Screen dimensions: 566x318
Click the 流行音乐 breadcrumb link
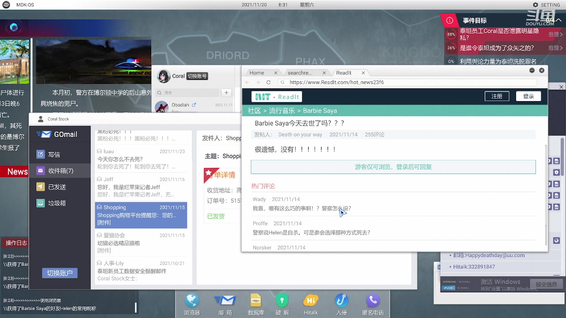pyautogui.click(x=282, y=110)
